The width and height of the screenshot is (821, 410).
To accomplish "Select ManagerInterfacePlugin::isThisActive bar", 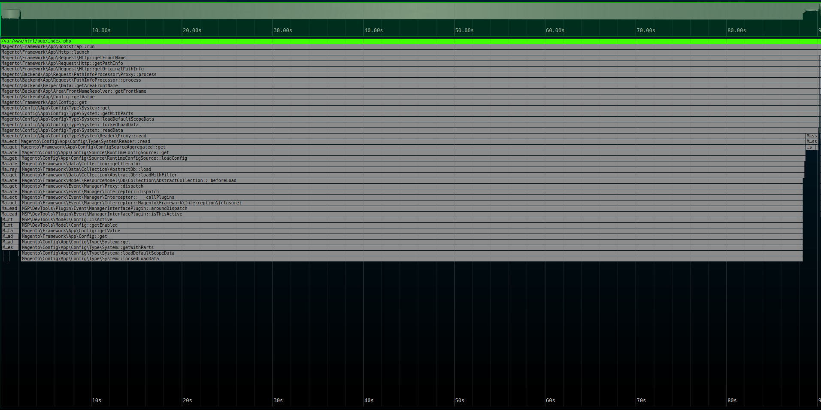I will tap(412, 214).
